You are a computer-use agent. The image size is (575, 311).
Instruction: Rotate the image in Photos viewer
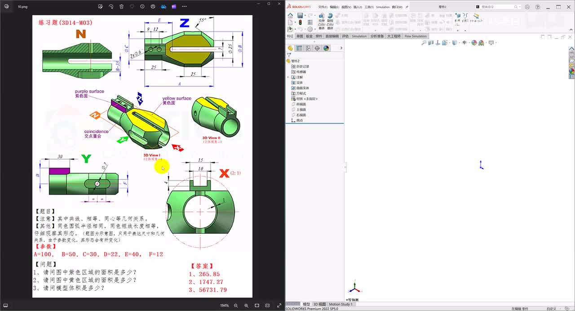click(x=111, y=7)
